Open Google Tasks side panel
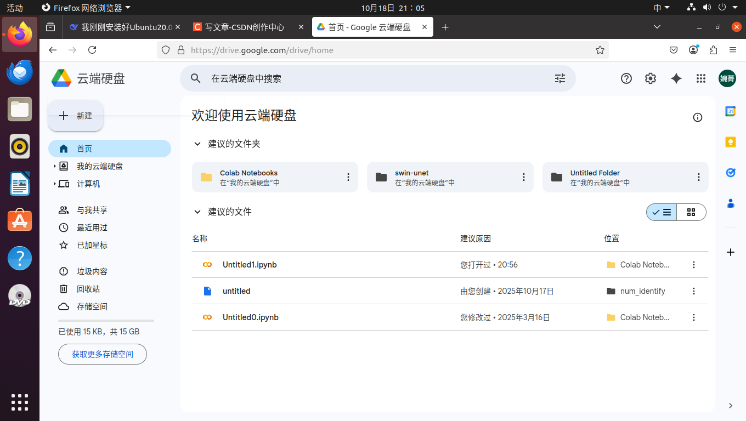Screen dimensions: 746x421 [731, 173]
